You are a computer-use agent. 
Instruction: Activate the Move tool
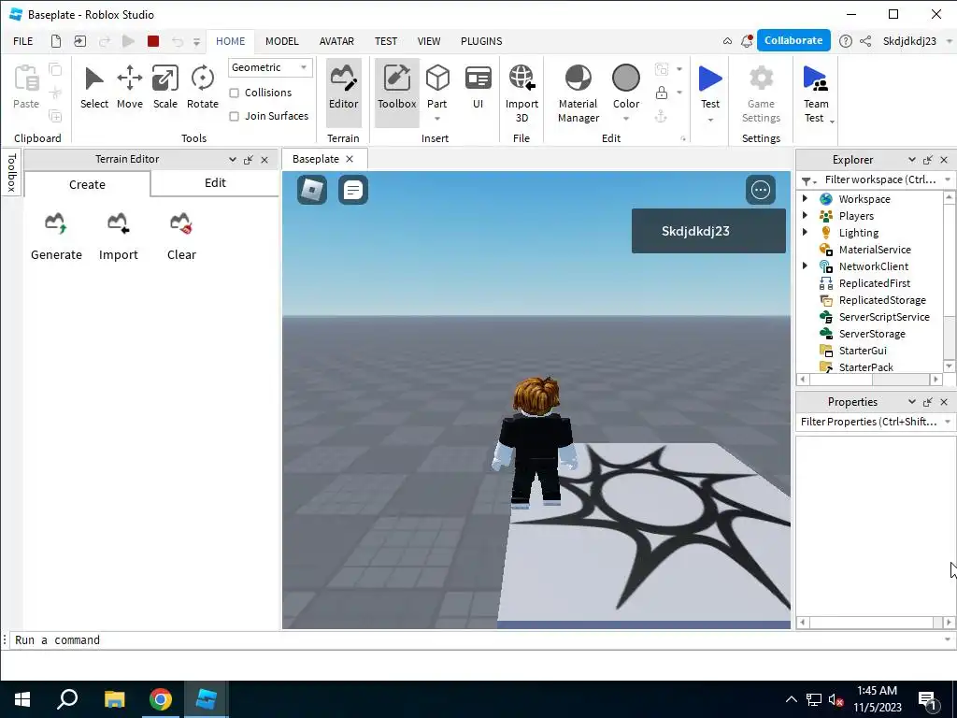(129, 87)
